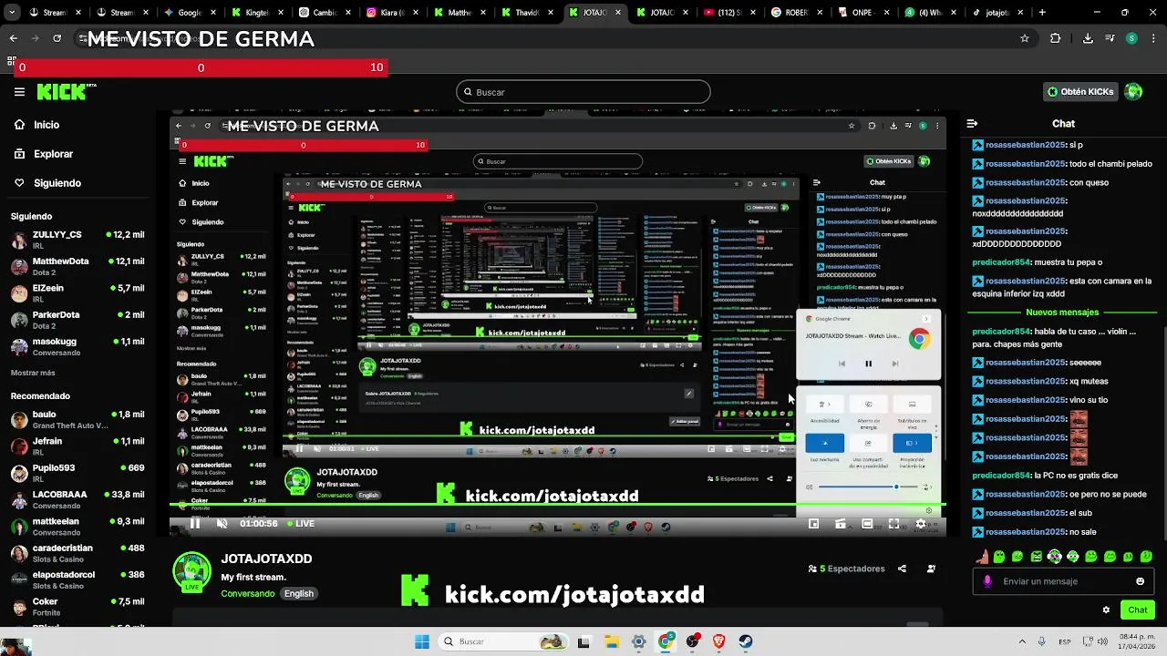Focus the Enviar un mensaje chat field

pyautogui.click(x=1062, y=581)
